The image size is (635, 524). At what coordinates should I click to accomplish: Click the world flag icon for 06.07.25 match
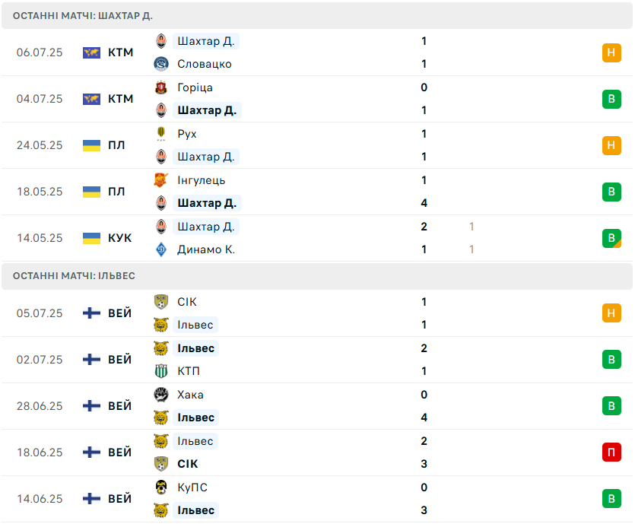click(x=91, y=52)
